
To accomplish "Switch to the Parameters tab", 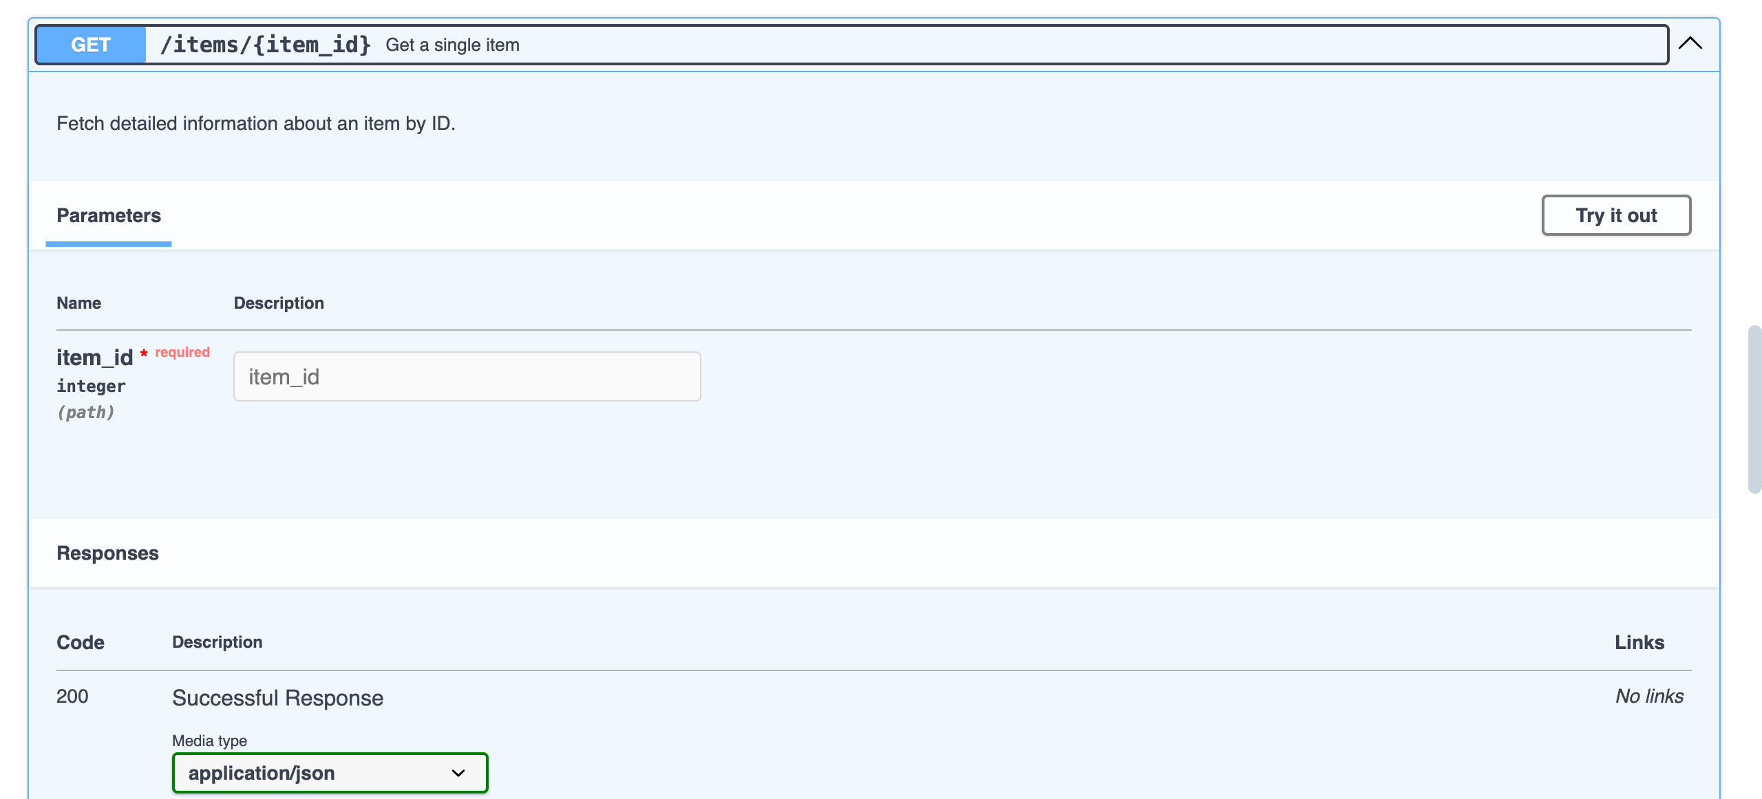I will click(x=108, y=215).
